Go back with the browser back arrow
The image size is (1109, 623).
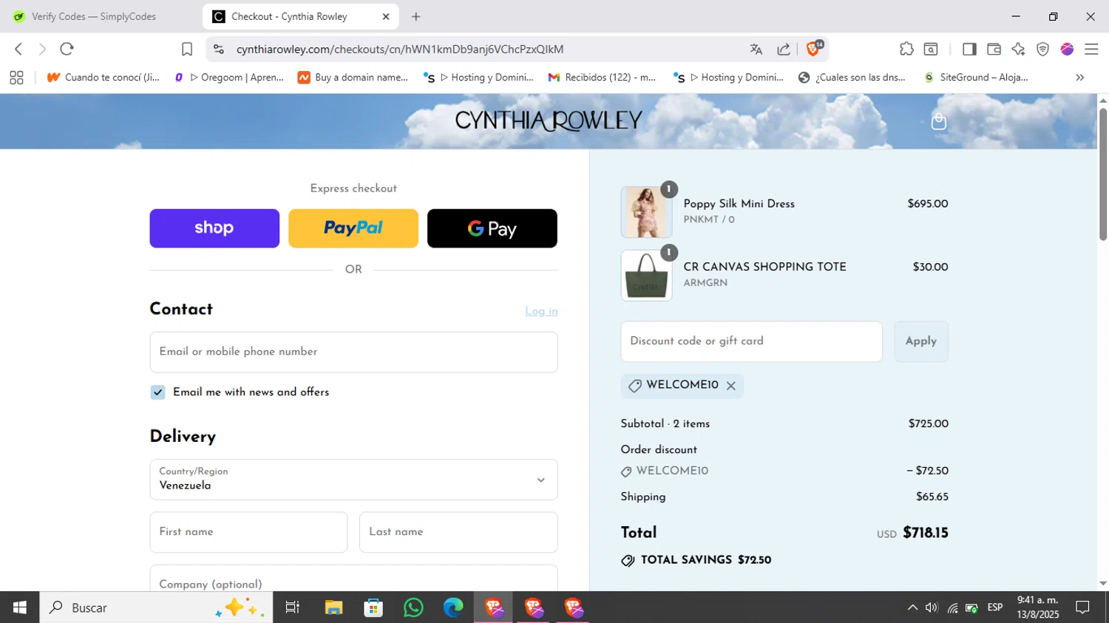(x=18, y=49)
